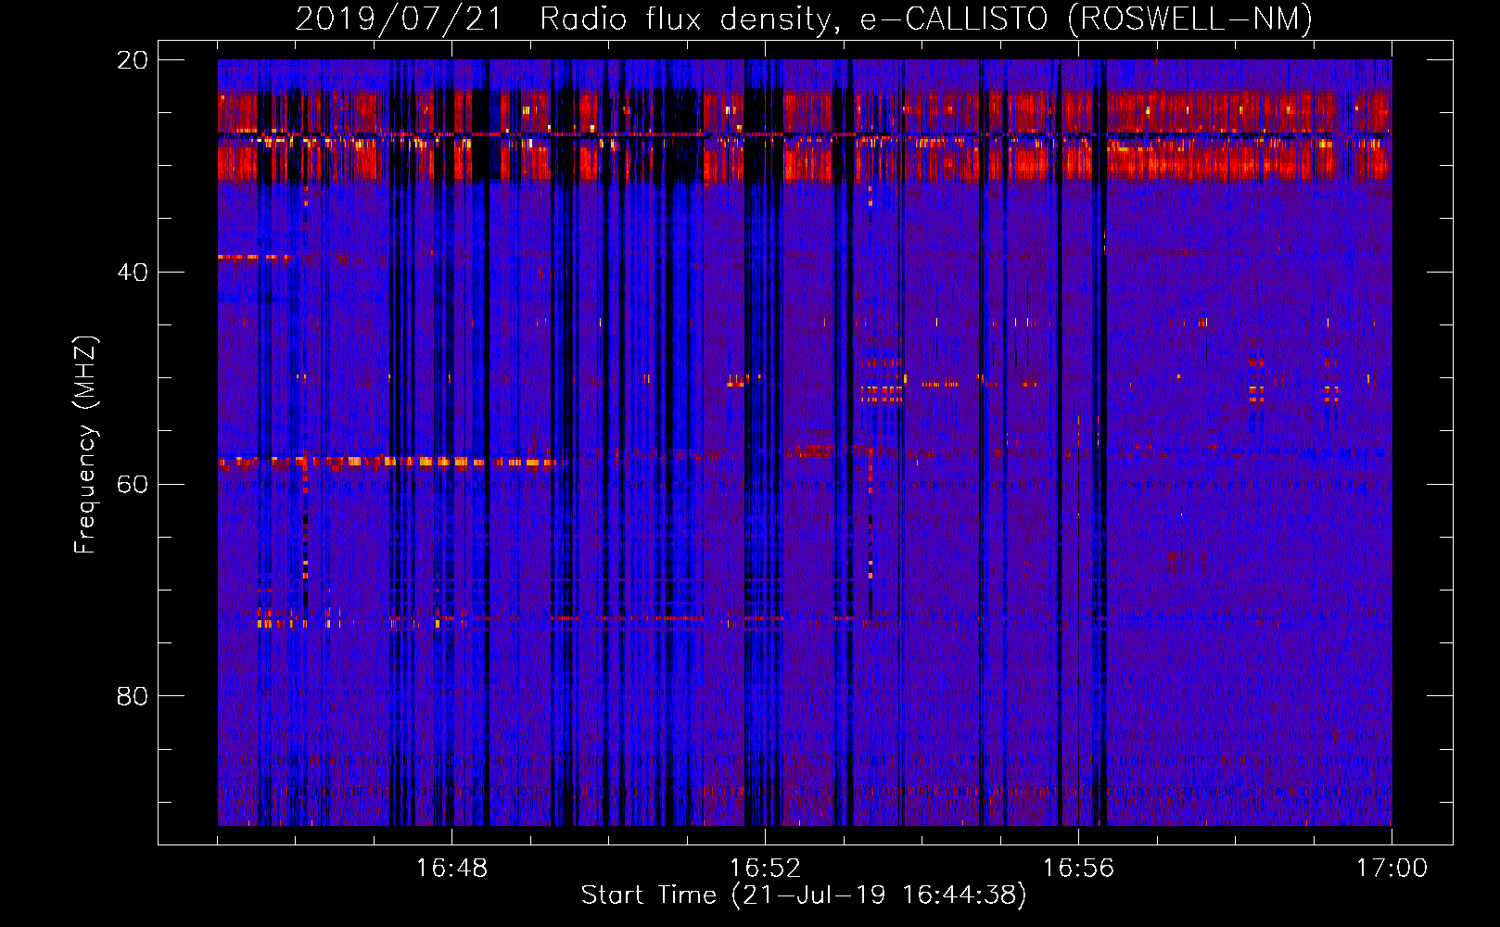1500x927 pixels.
Task: Click the 80 frequency tick label
Action: (x=133, y=696)
